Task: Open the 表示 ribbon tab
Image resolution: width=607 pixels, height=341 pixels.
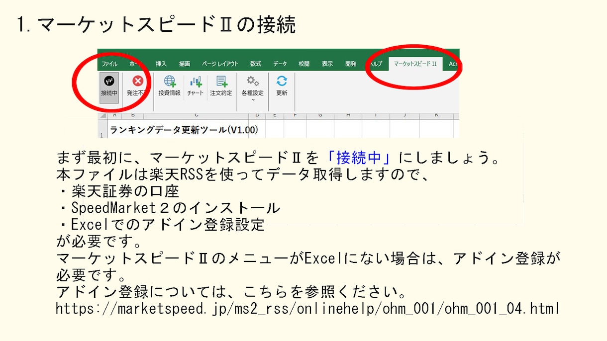Action: tap(327, 64)
